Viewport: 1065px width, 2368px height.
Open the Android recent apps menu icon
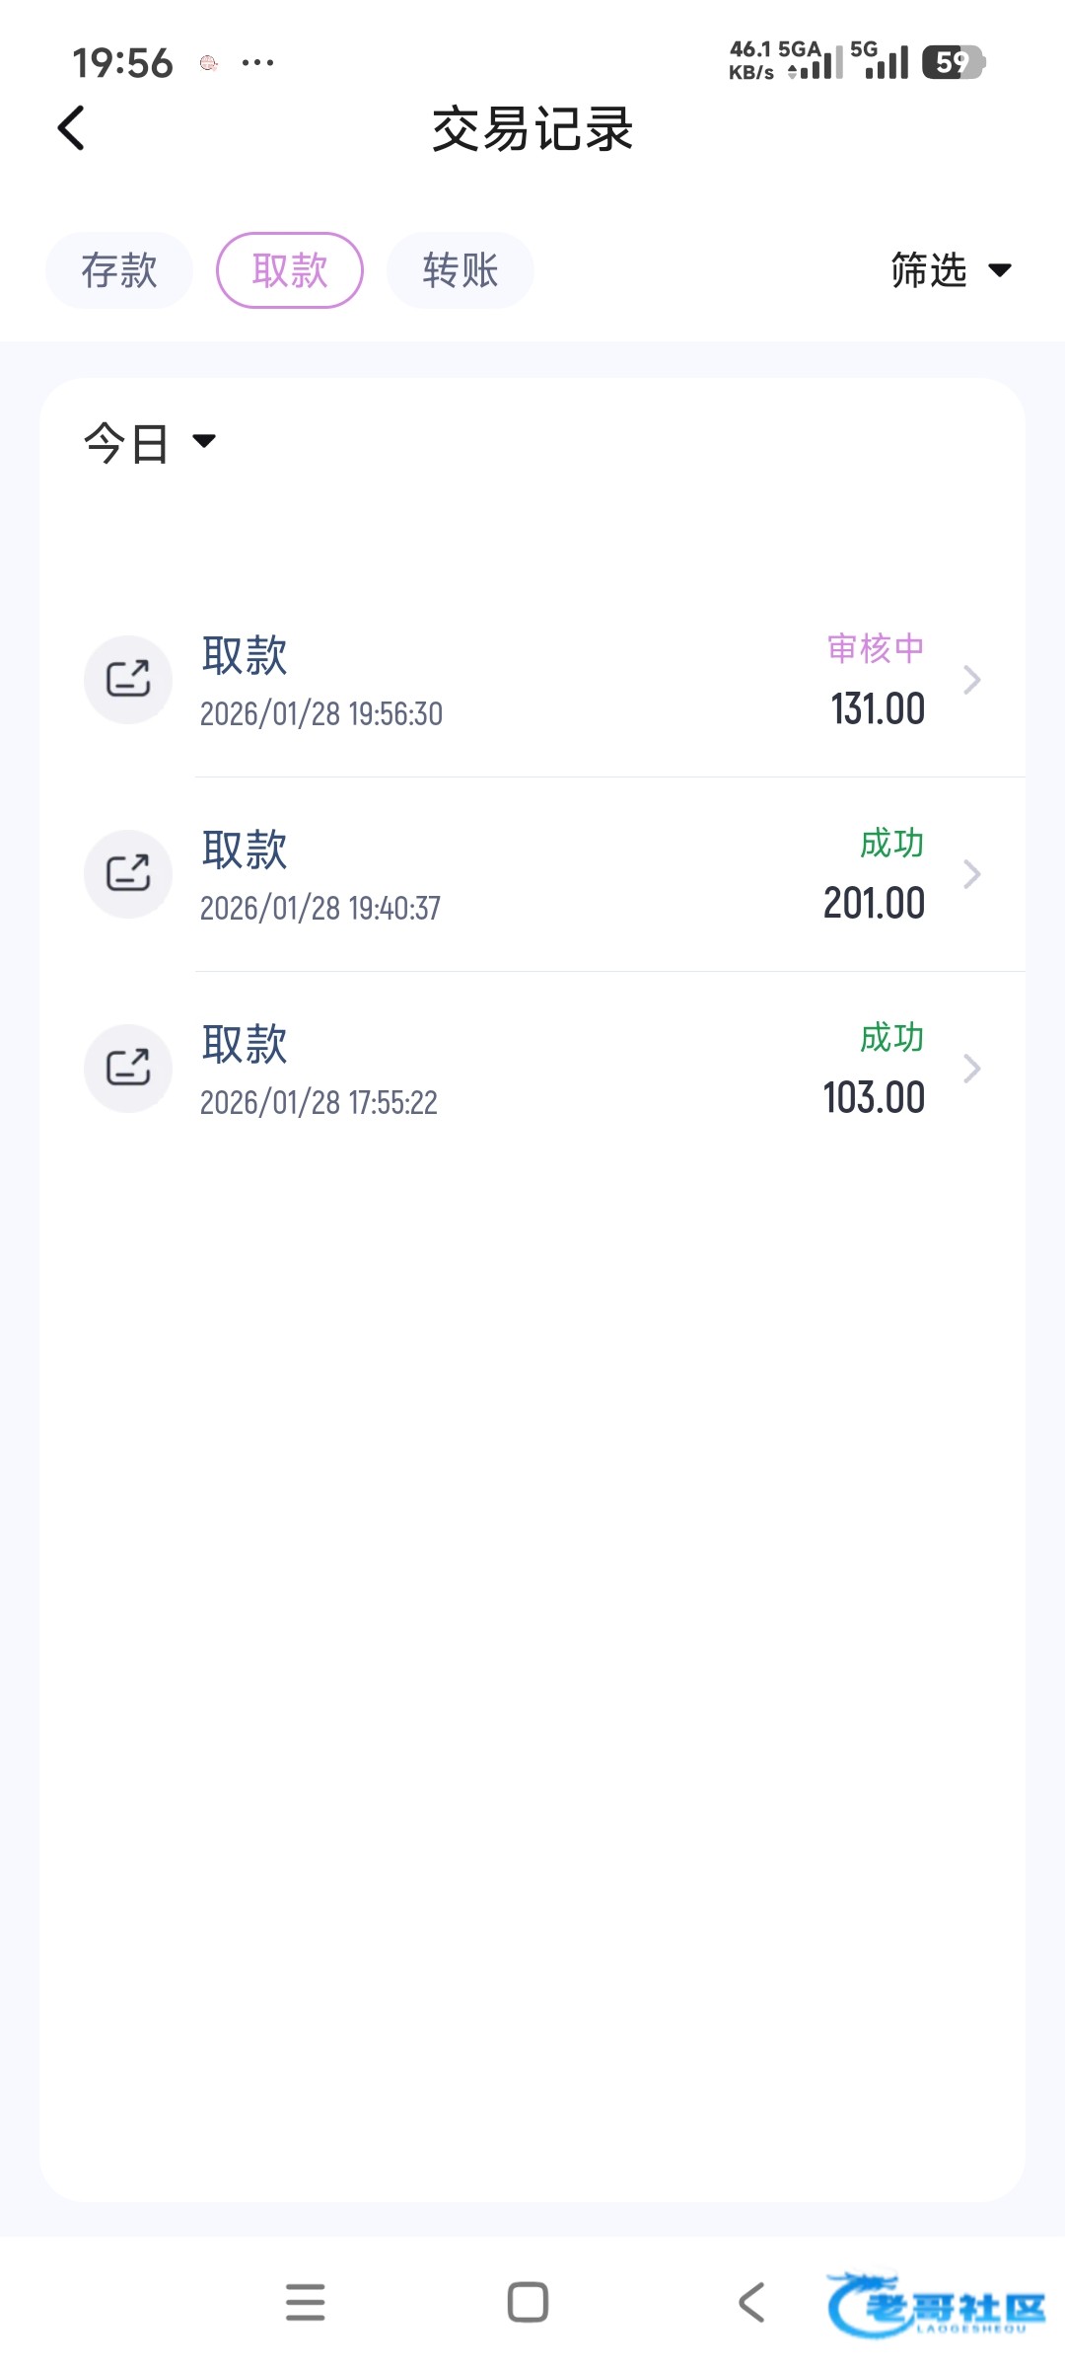[x=305, y=2302]
